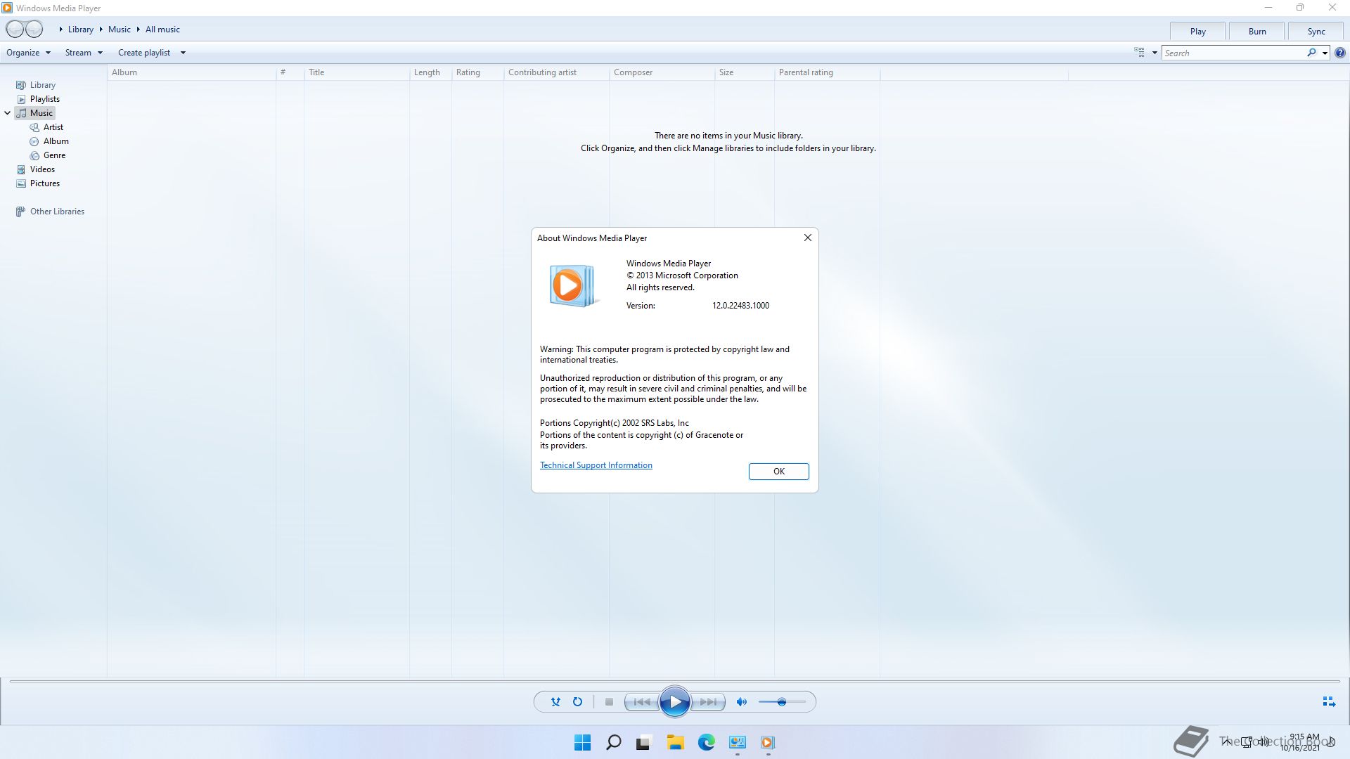Open the Artist view under Music

(53, 127)
